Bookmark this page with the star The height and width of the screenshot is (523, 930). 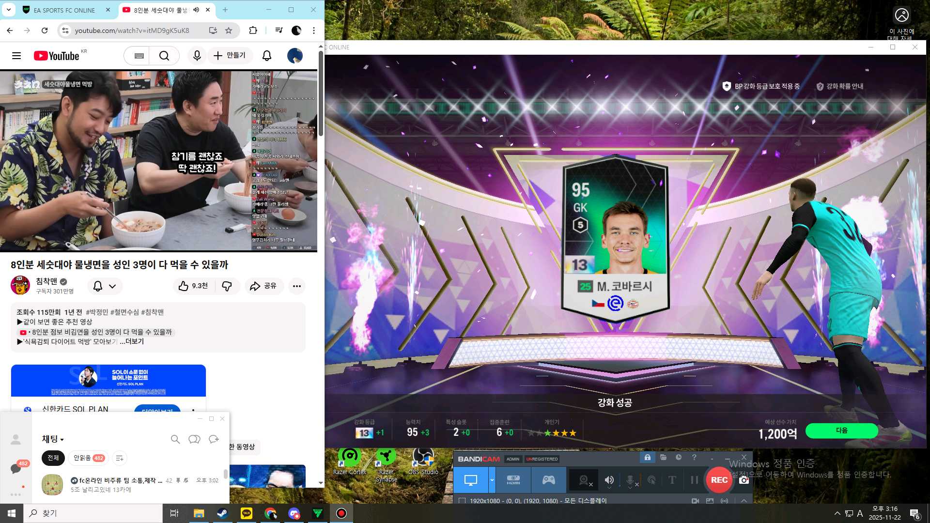(229, 31)
